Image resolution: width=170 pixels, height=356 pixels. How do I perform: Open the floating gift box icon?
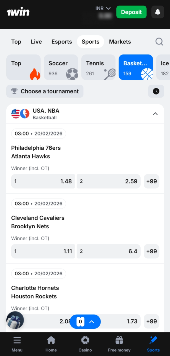(x=15, y=320)
